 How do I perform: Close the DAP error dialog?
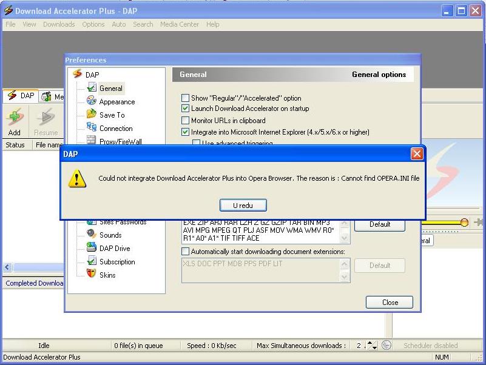tap(417, 154)
